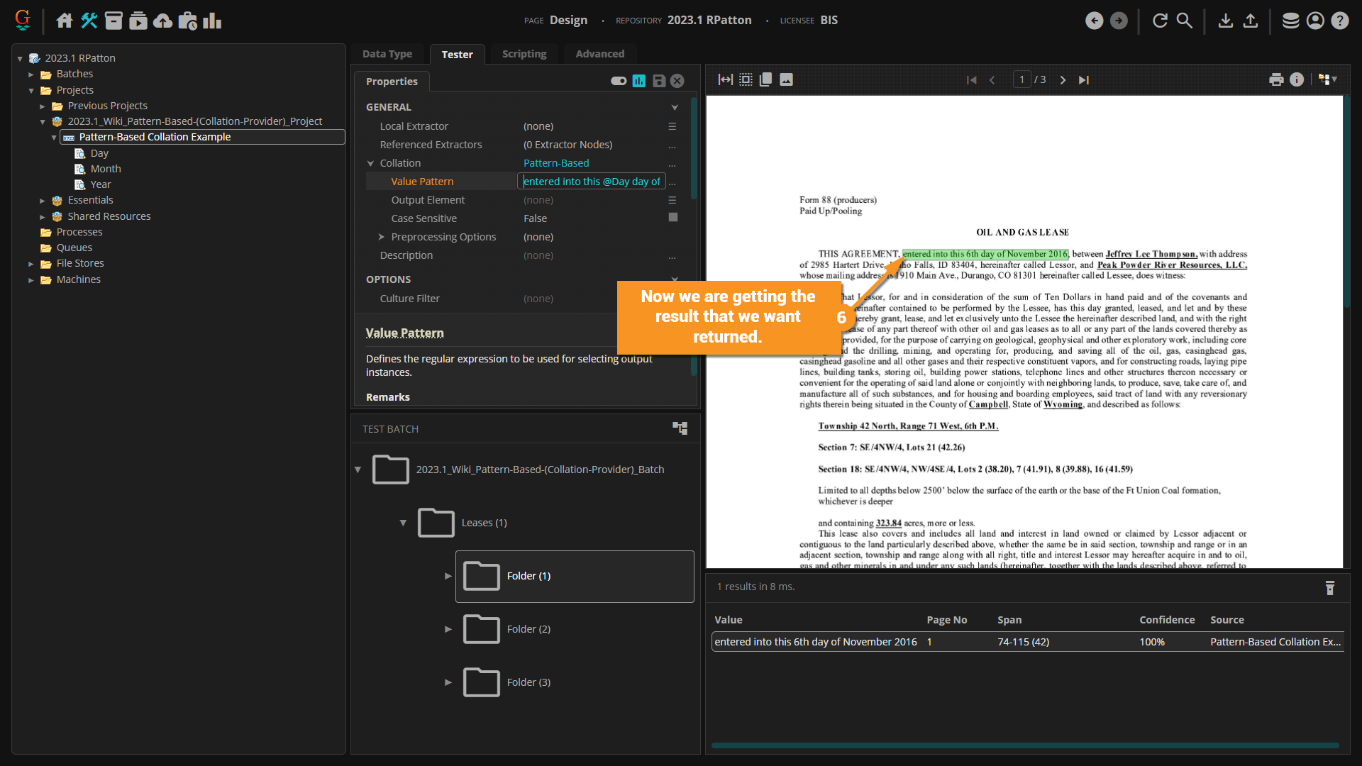
Task: Click the horizontal scrollbar below results
Action: [x=1024, y=745]
